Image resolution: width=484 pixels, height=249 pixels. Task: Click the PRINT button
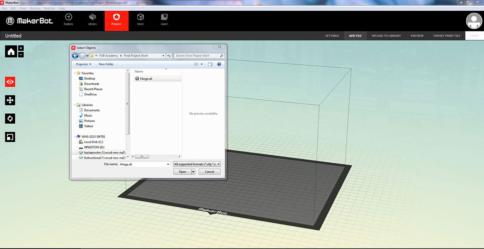tap(474, 36)
